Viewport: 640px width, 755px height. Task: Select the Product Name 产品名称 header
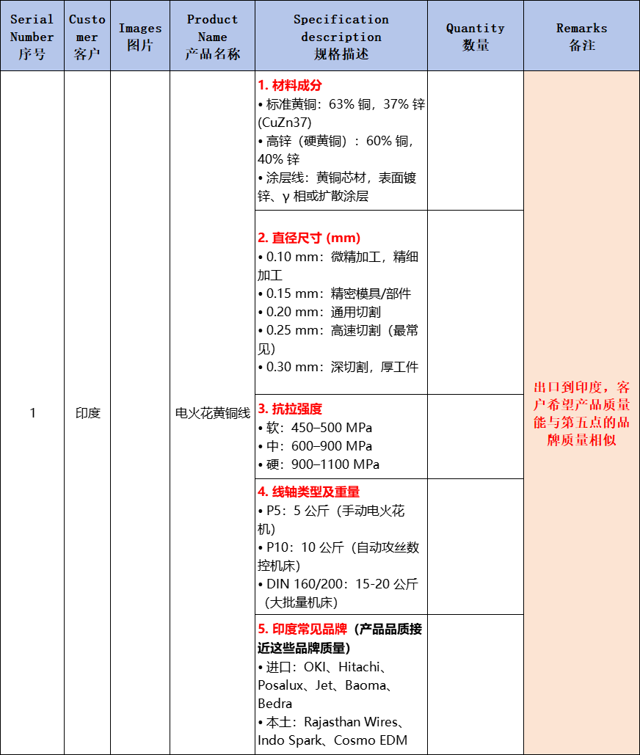[212, 36]
